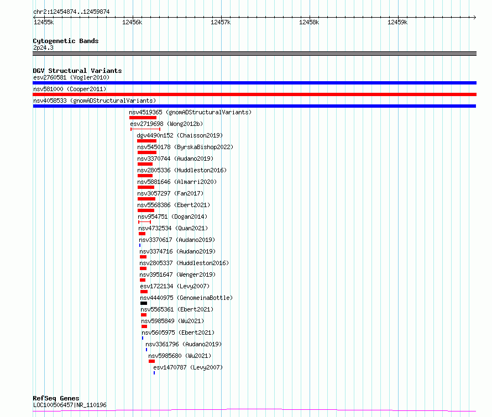Click the red bar under dgv4490n152
492x417 pixels.
[x=147, y=141]
